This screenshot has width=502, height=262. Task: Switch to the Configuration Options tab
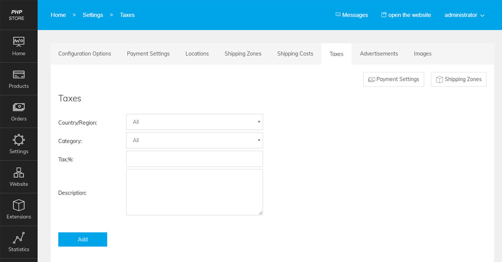click(84, 54)
